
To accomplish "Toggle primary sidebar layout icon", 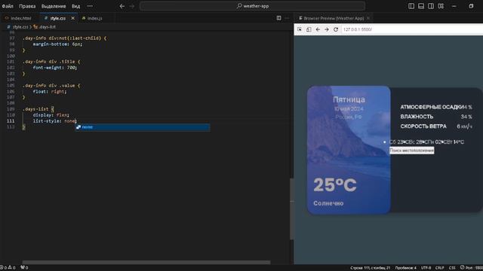I will coord(411,6).
